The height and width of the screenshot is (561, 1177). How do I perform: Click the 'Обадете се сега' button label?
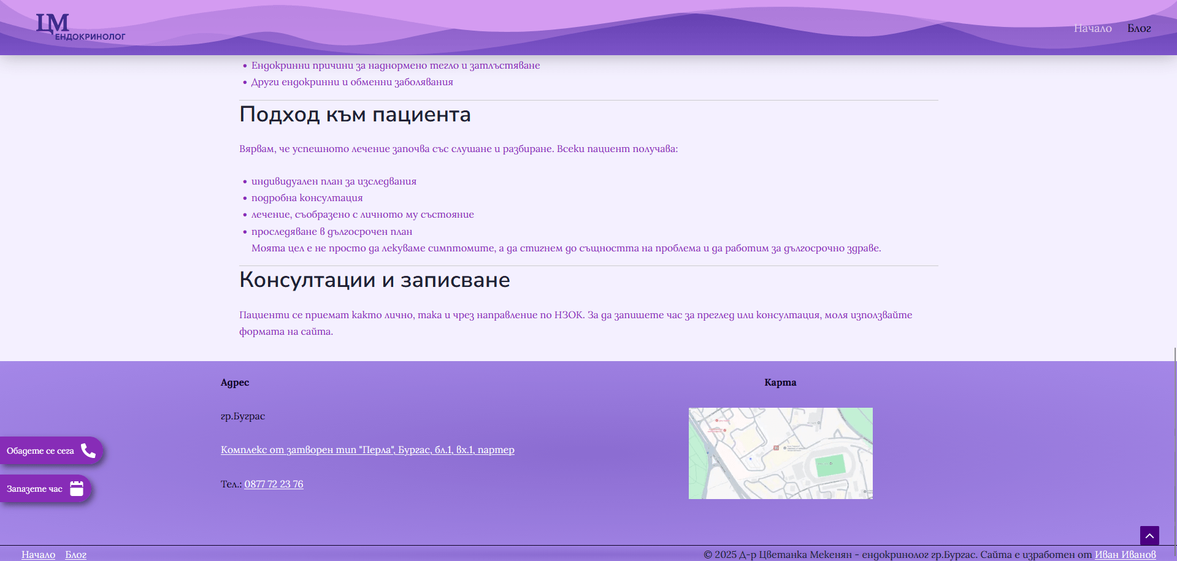pos(40,451)
